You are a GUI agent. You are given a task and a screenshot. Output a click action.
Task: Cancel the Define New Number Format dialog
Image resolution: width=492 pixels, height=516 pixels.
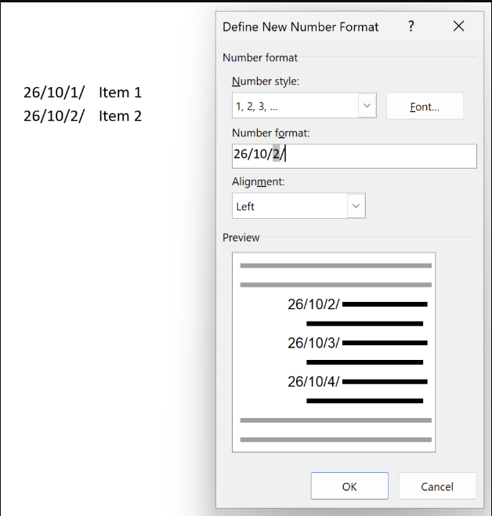tap(437, 486)
